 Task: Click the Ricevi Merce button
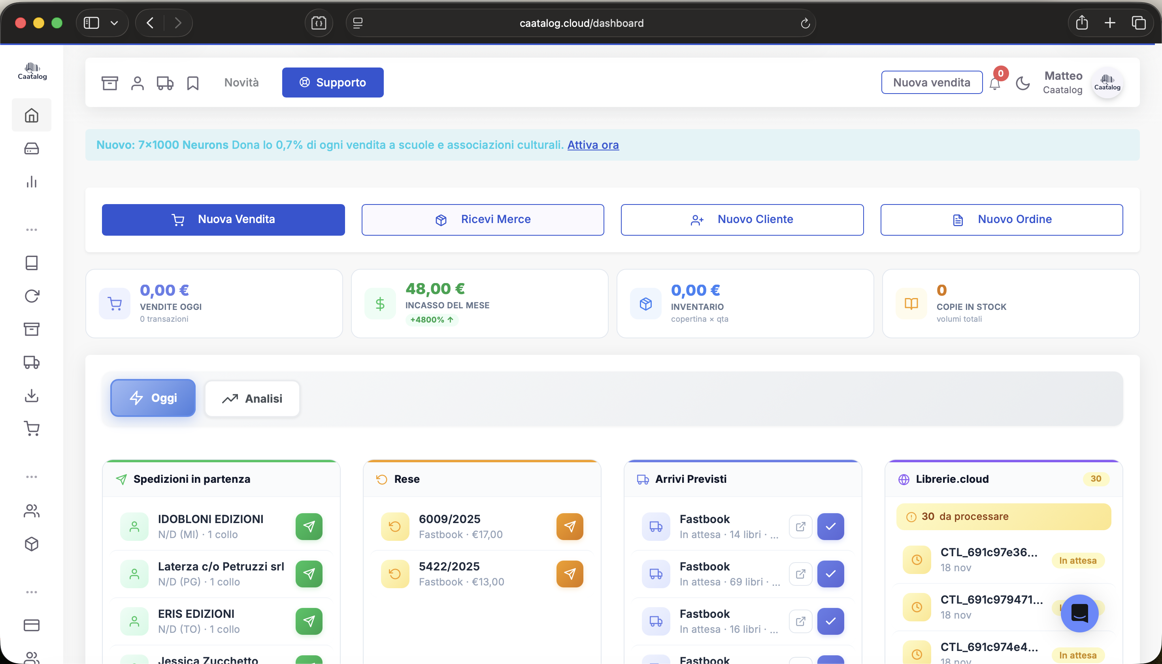point(483,219)
